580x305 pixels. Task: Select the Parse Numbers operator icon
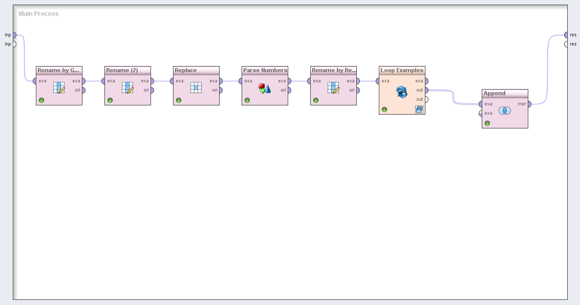tap(265, 89)
